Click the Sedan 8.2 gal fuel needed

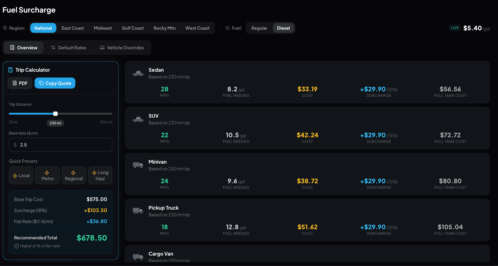[x=236, y=89]
